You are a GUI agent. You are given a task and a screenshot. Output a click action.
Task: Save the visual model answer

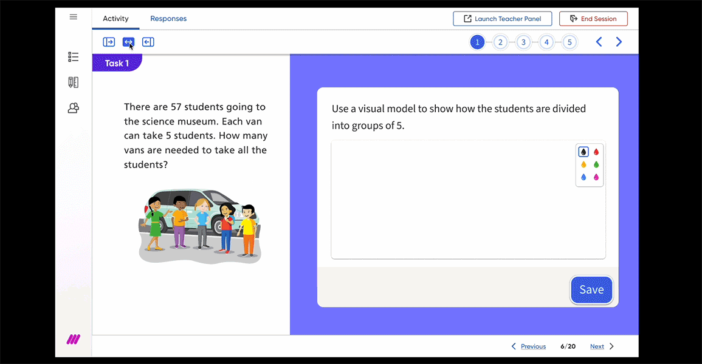pos(591,290)
